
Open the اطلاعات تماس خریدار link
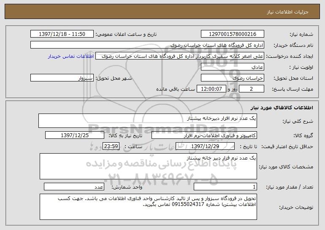pyautogui.click(x=71, y=57)
